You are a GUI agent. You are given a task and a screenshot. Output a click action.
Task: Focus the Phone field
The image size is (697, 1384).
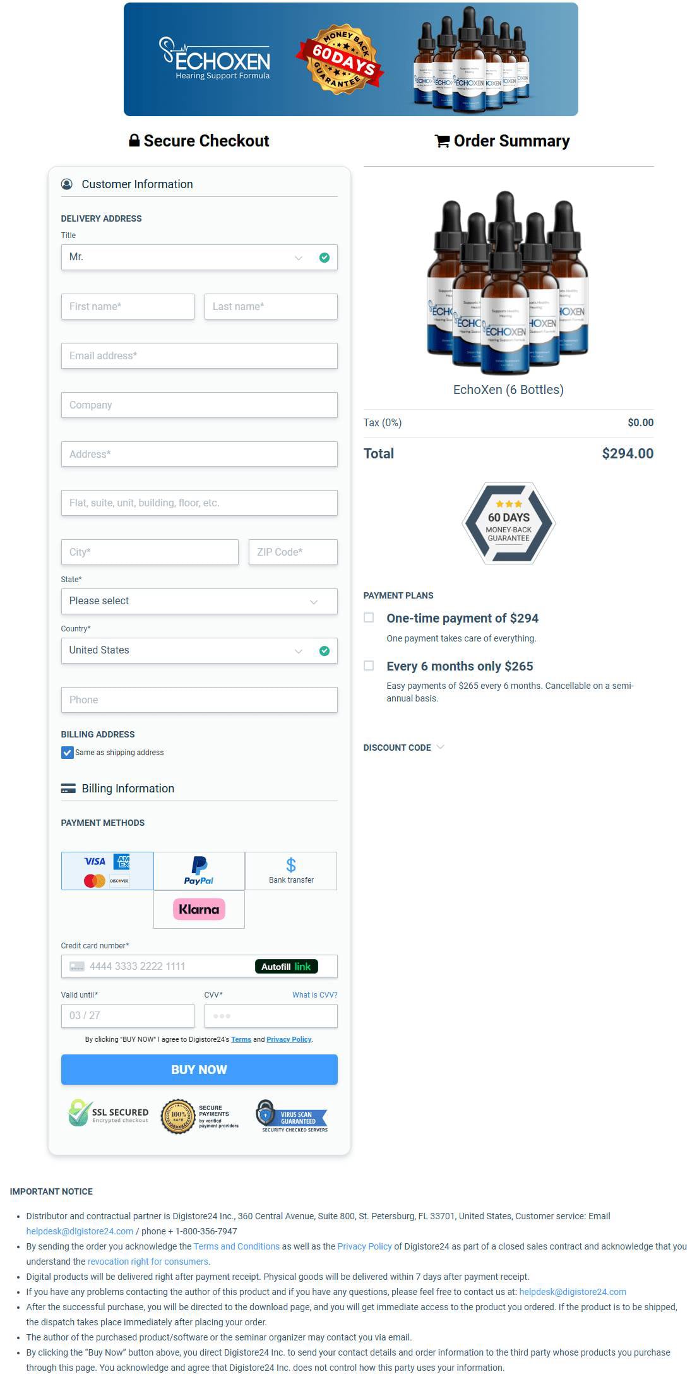point(200,700)
